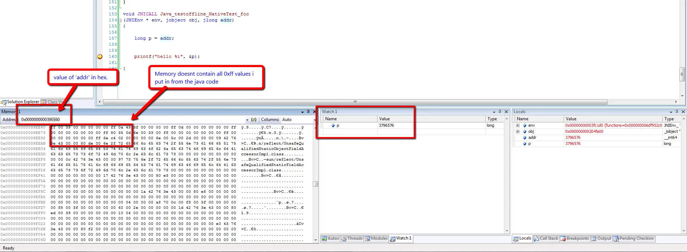687x252 pixels.
Task: Click the memory view scroll down arrow
Action: [x=315, y=240]
